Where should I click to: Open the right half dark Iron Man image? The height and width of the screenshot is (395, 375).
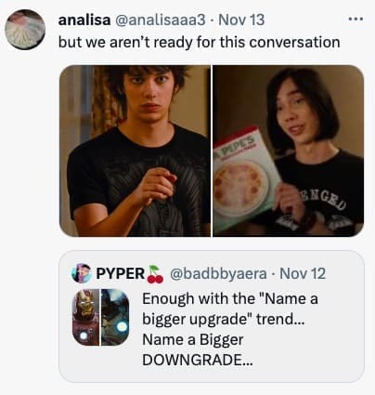115,317
